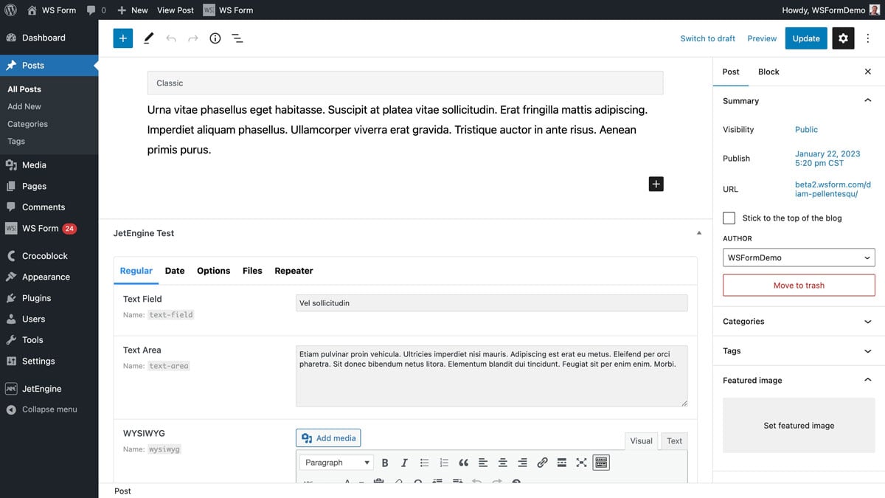Click Set featured image placeholder
Viewport: 885px width, 498px height.
799,425
